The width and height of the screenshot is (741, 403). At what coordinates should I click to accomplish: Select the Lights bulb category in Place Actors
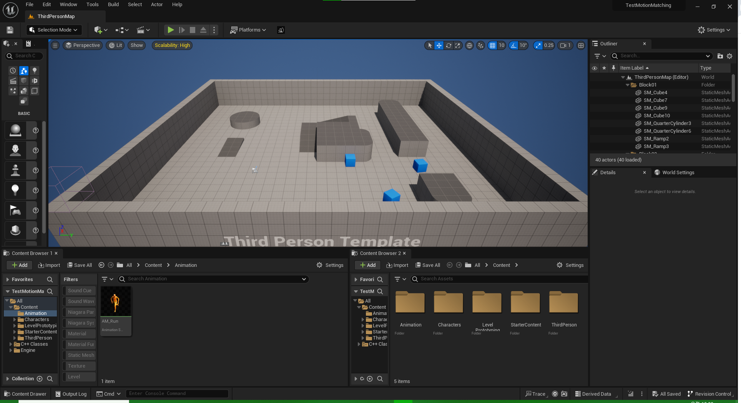[35, 71]
